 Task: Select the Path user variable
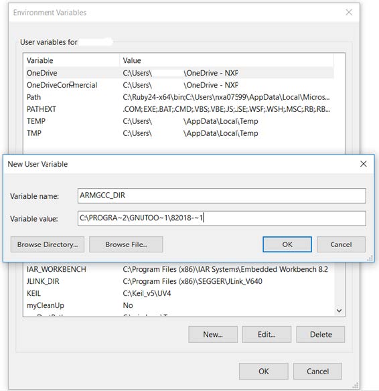click(x=179, y=97)
